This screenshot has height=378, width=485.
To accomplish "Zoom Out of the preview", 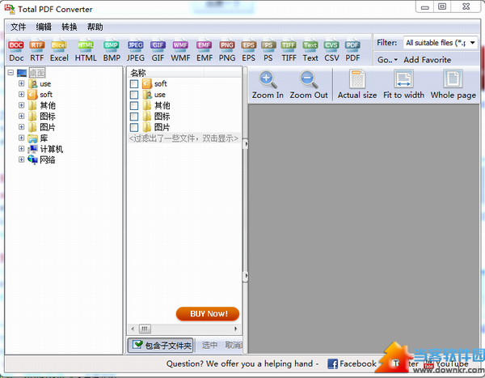I will 309,85.
